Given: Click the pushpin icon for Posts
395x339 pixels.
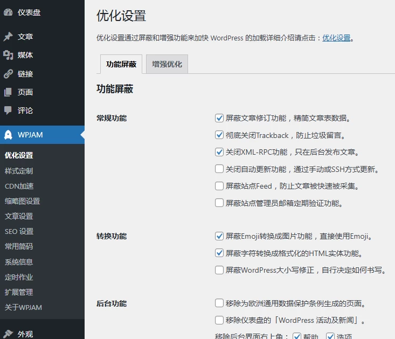Looking at the screenshot, I should (8, 37).
